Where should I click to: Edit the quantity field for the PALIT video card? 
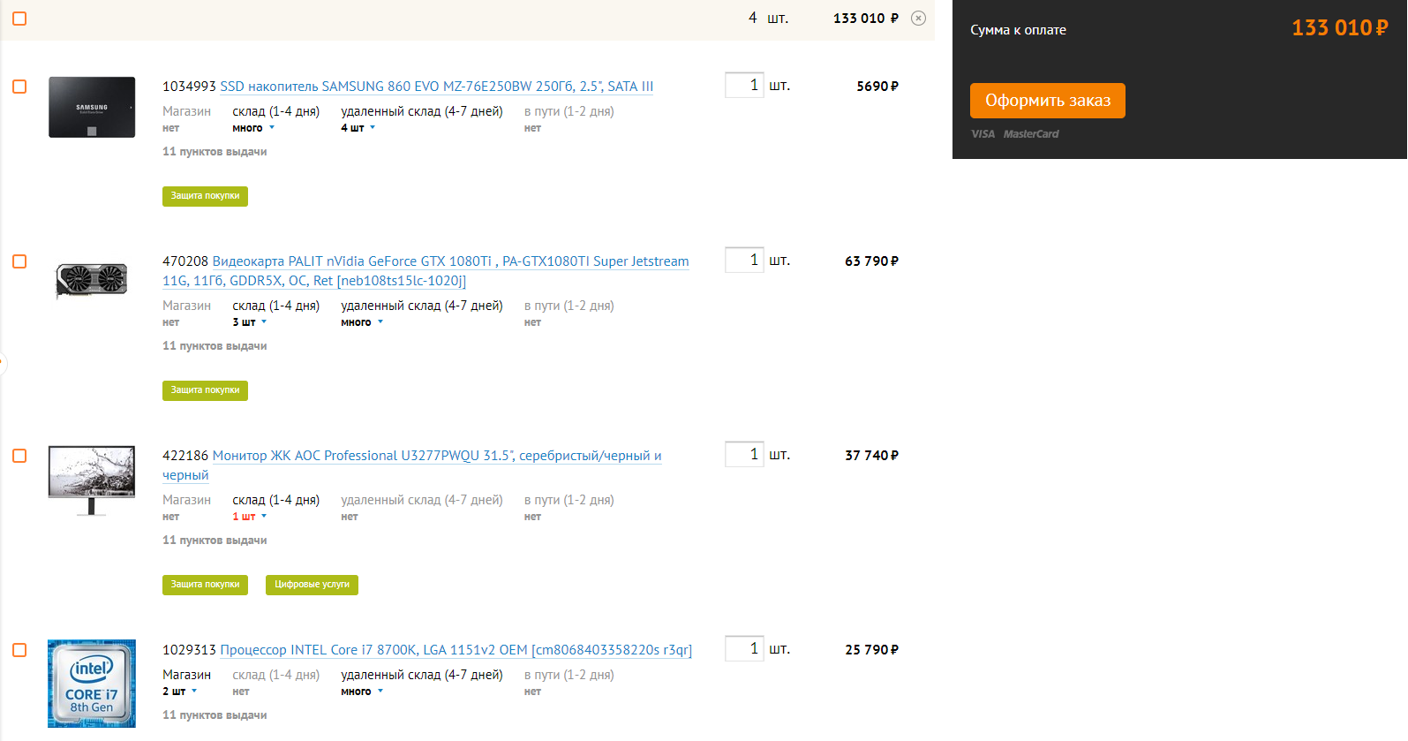click(744, 260)
